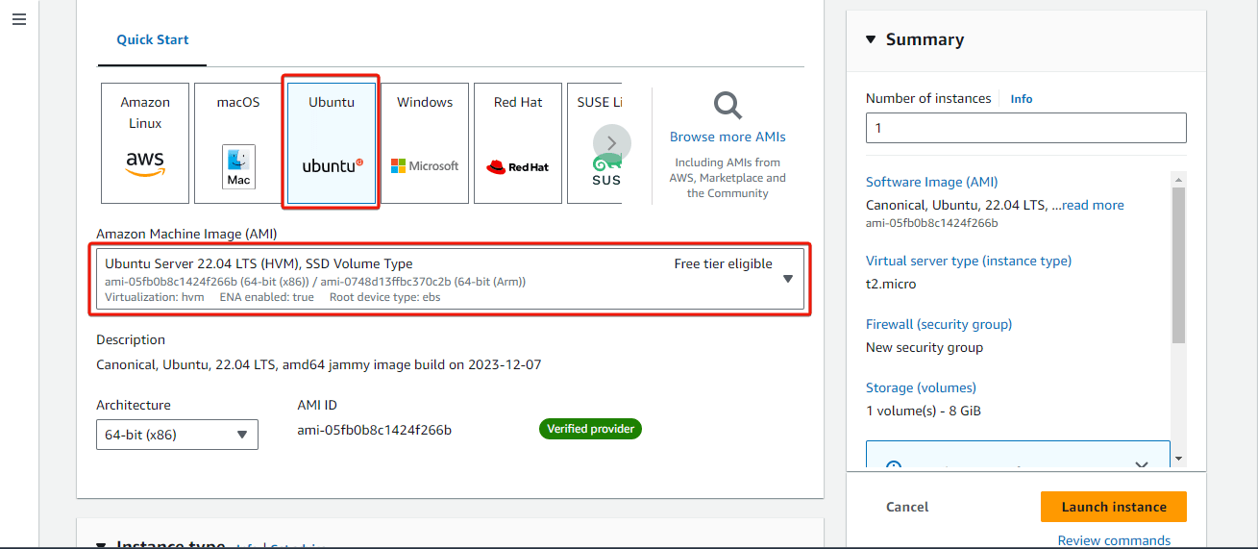Open Info next to Number of instances
The height and width of the screenshot is (549, 1258).
(x=1022, y=99)
